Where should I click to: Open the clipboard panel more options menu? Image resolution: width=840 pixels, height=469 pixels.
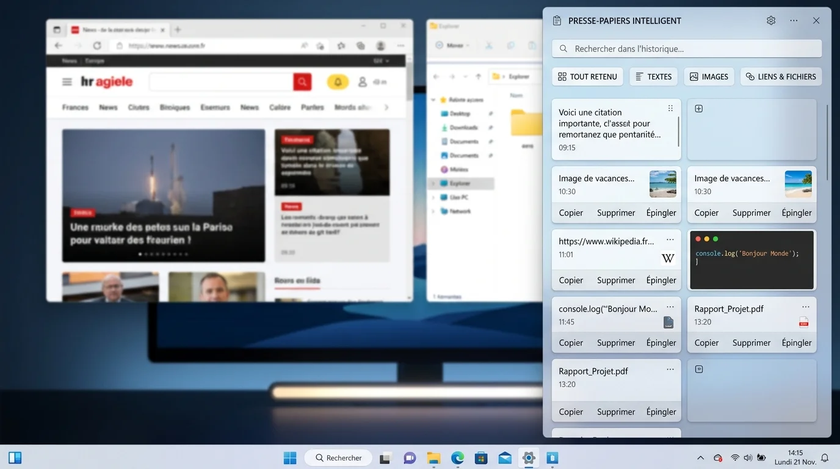click(794, 21)
